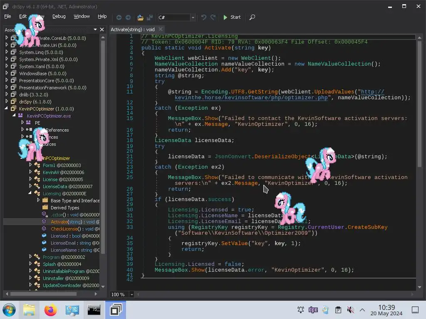Click the LicenseData class icon

tap(37, 186)
